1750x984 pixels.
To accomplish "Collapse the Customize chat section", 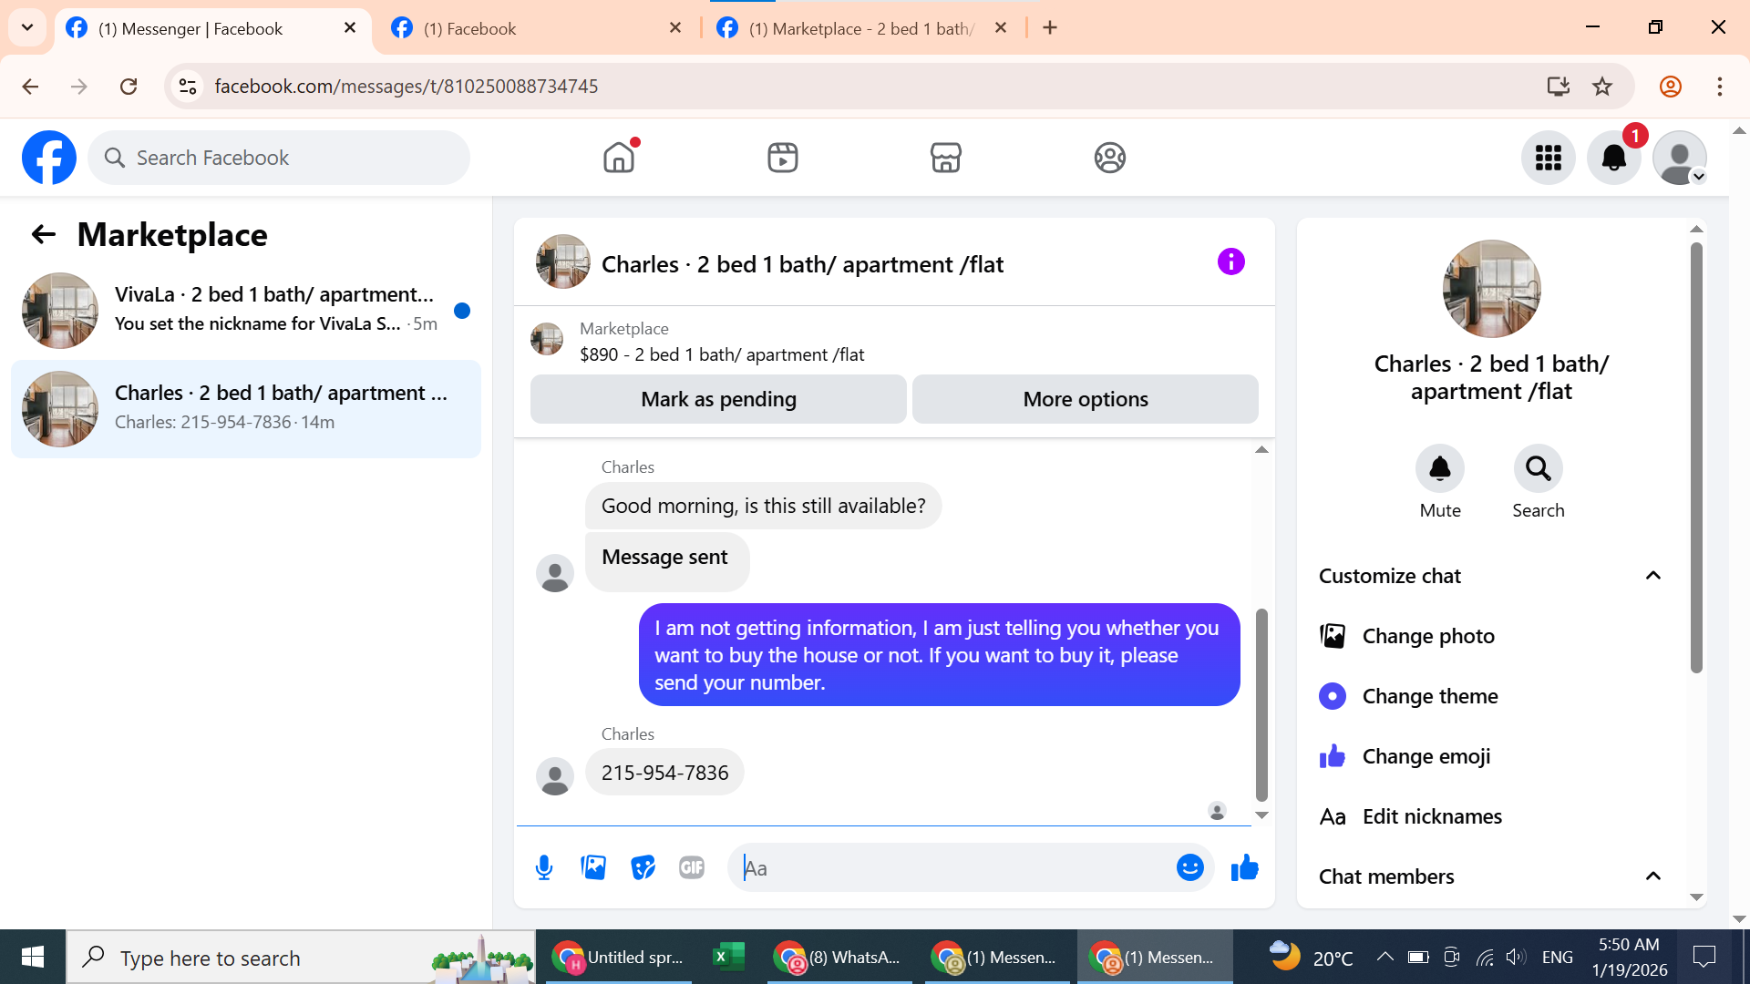I will tap(1652, 576).
